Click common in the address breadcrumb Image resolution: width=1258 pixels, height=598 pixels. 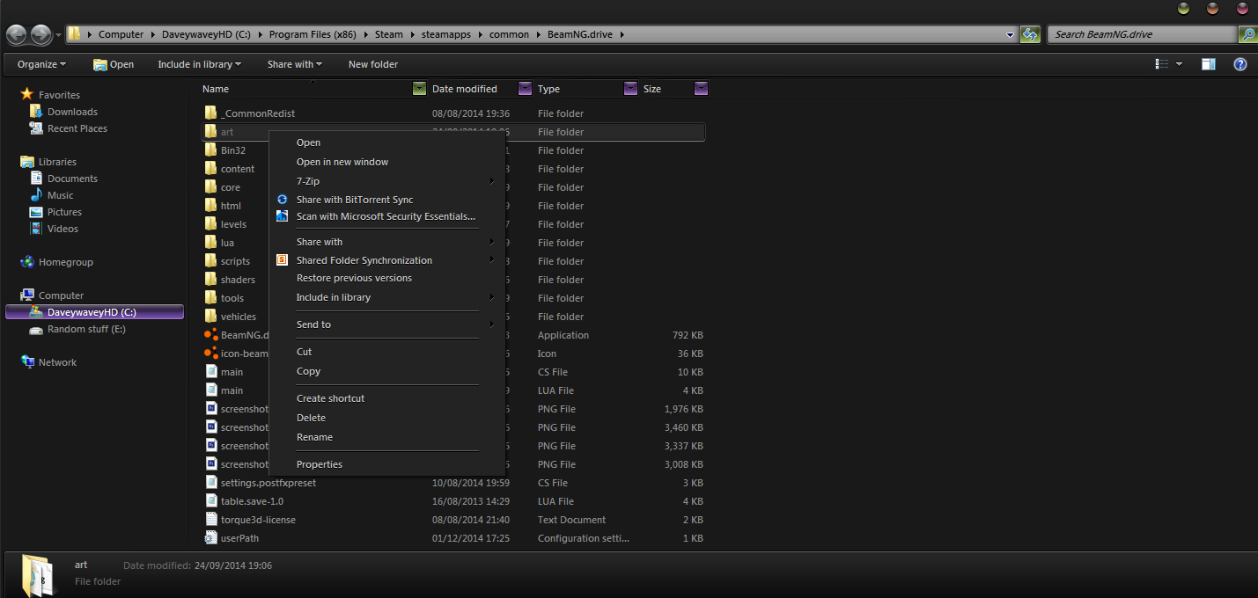[510, 34]
